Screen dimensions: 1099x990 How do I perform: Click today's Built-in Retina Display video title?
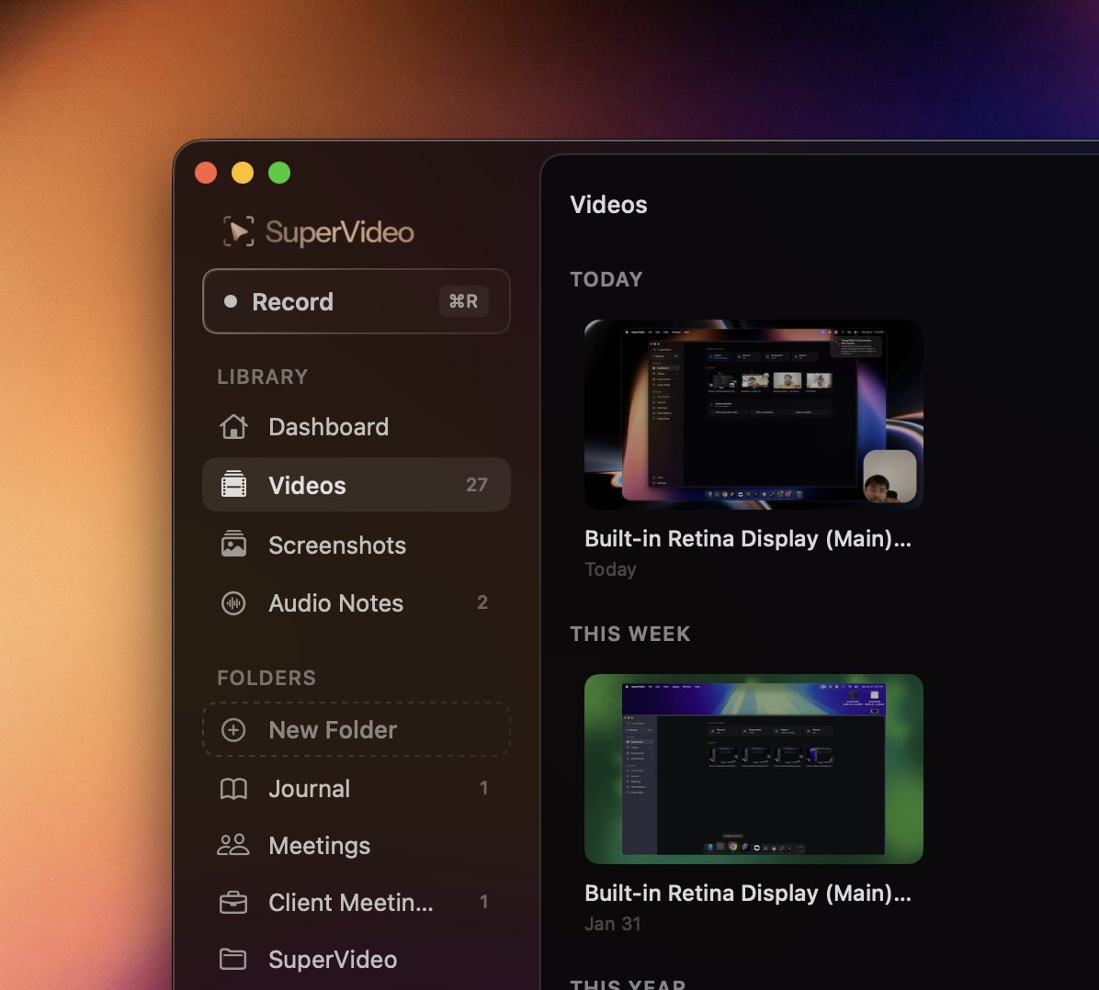(x=748, y=538)
